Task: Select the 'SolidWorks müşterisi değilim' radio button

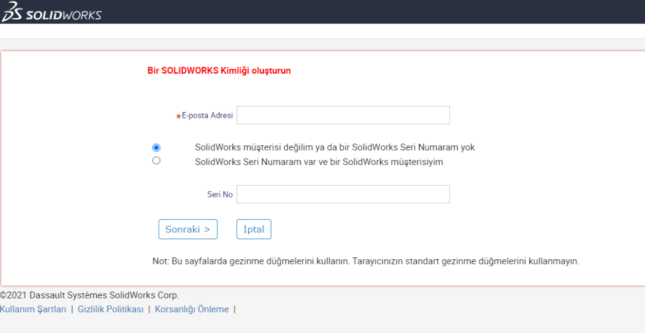Action: 156,147
